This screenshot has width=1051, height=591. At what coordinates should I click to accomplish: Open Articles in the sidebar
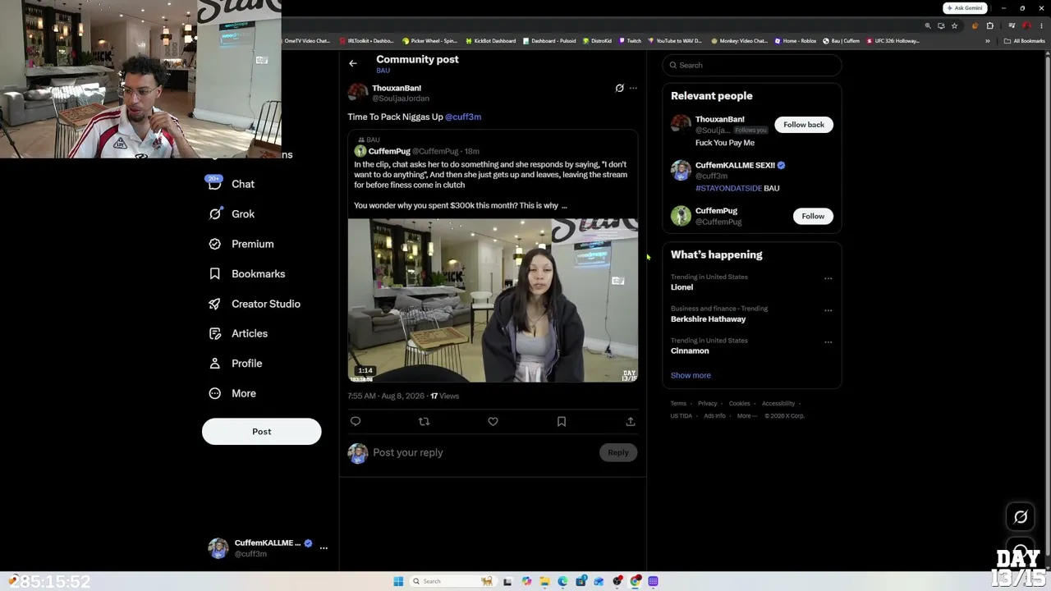coord(238,333)
